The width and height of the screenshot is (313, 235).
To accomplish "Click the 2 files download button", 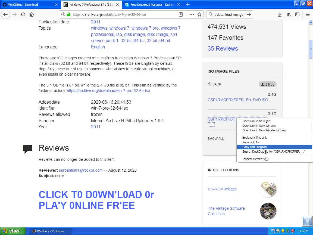I will [x=268, y=84].
